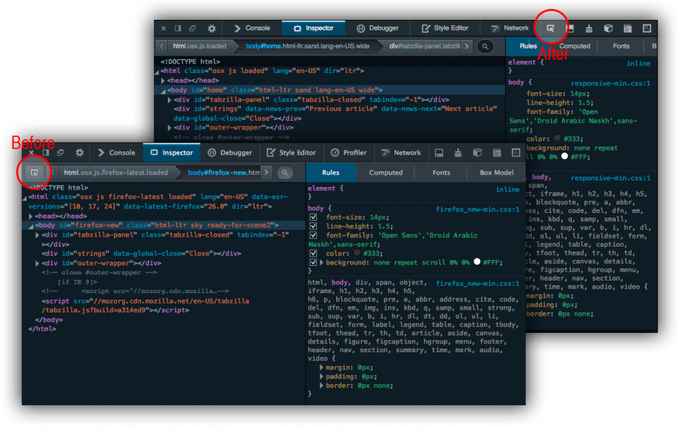
Task: Expand tabzilla-panel div in After window
Action: coord(169,100)
